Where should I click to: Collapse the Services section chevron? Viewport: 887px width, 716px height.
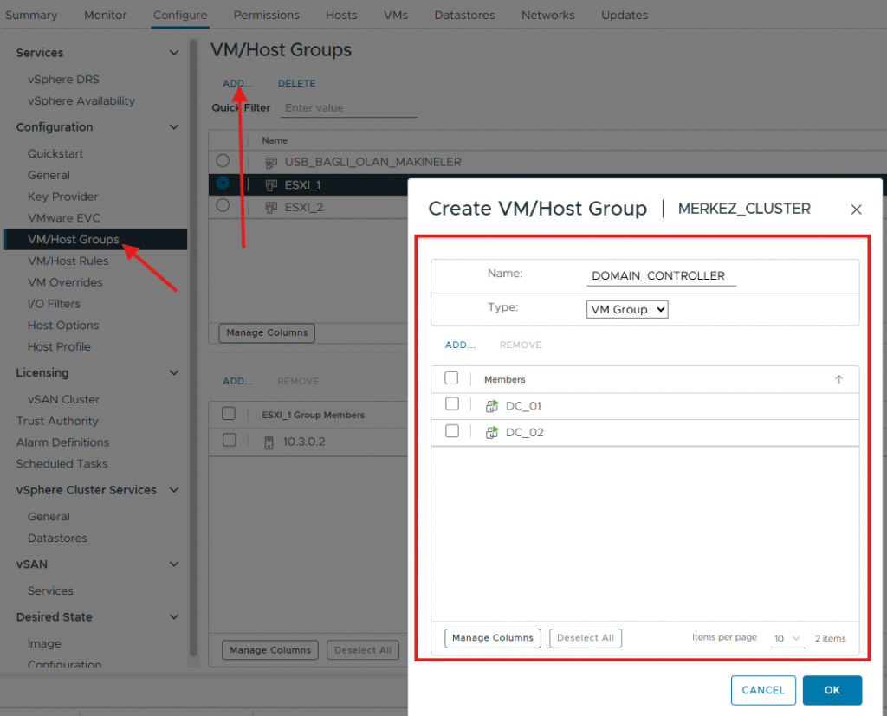pos(174,53)
